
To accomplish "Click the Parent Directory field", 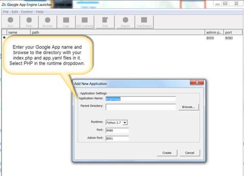I will click(x=140, y=107).
